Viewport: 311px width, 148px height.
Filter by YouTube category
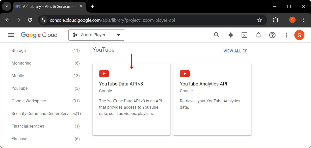tap(46, 88)
